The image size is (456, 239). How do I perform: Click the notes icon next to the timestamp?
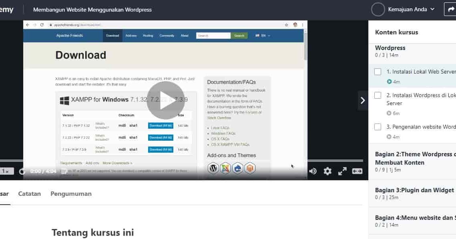(x=64, y=171)
